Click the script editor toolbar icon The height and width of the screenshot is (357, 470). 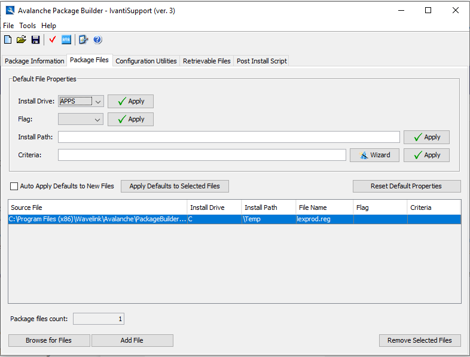(x=83, y=39)
